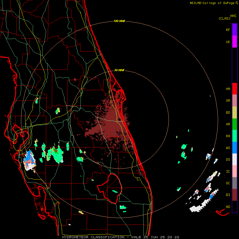Select the BD yellow legend swatch
Image resolution: width=239 pixels, height=239 pixels.
(x=234, y=113)
